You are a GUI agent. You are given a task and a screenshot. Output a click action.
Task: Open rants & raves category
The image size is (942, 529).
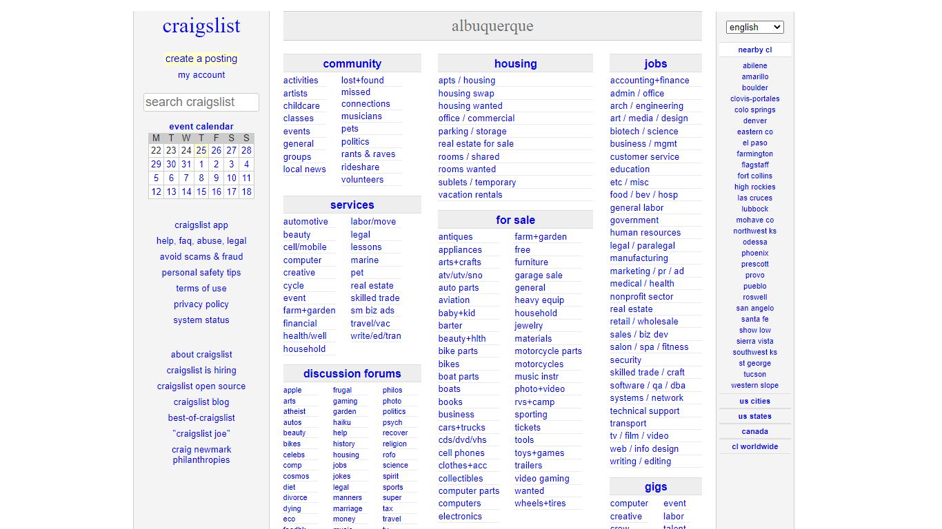(368, 154)
